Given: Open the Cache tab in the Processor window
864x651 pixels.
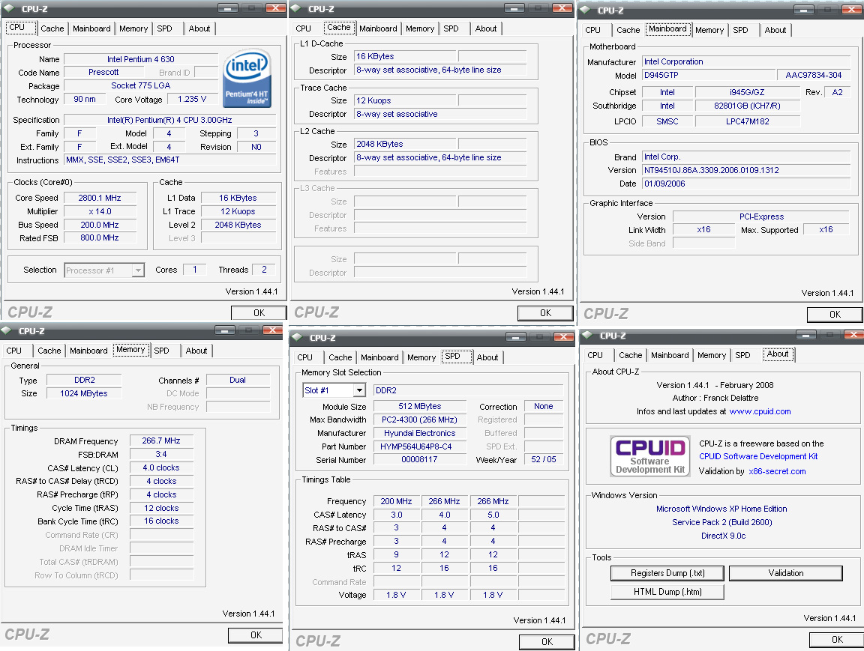Looking at the screenshot, I should pyautogui.click(x=52, y=28).
